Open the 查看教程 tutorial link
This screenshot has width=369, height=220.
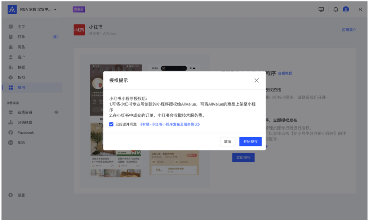click(285, 73)
